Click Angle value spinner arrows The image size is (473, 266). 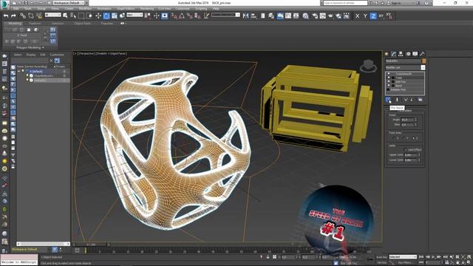(415, 120)
